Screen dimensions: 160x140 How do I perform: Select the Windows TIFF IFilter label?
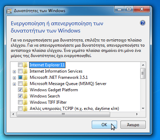point(48,102)
